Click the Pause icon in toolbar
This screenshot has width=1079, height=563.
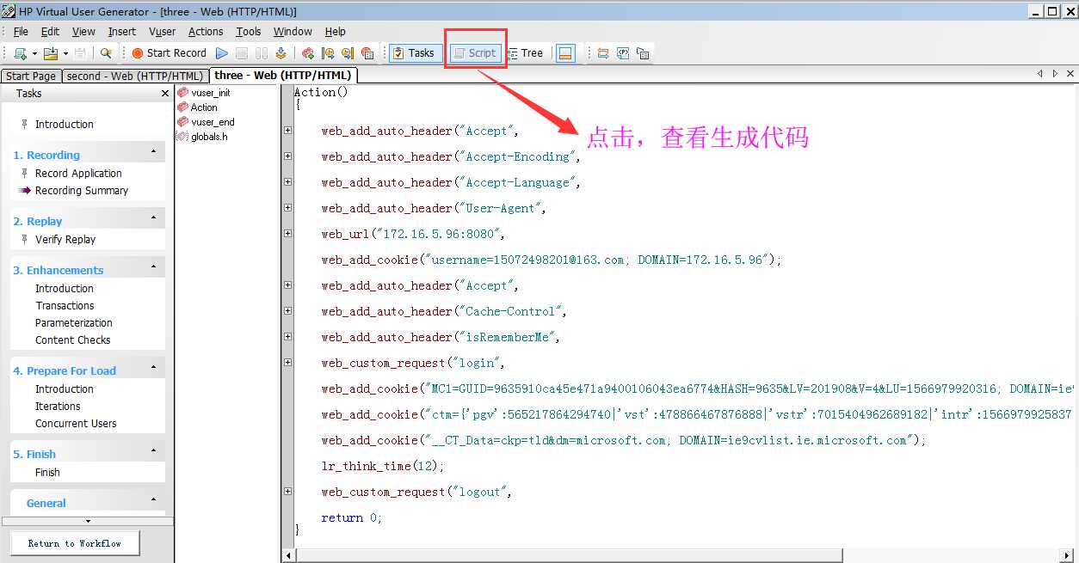click(262, 53)
